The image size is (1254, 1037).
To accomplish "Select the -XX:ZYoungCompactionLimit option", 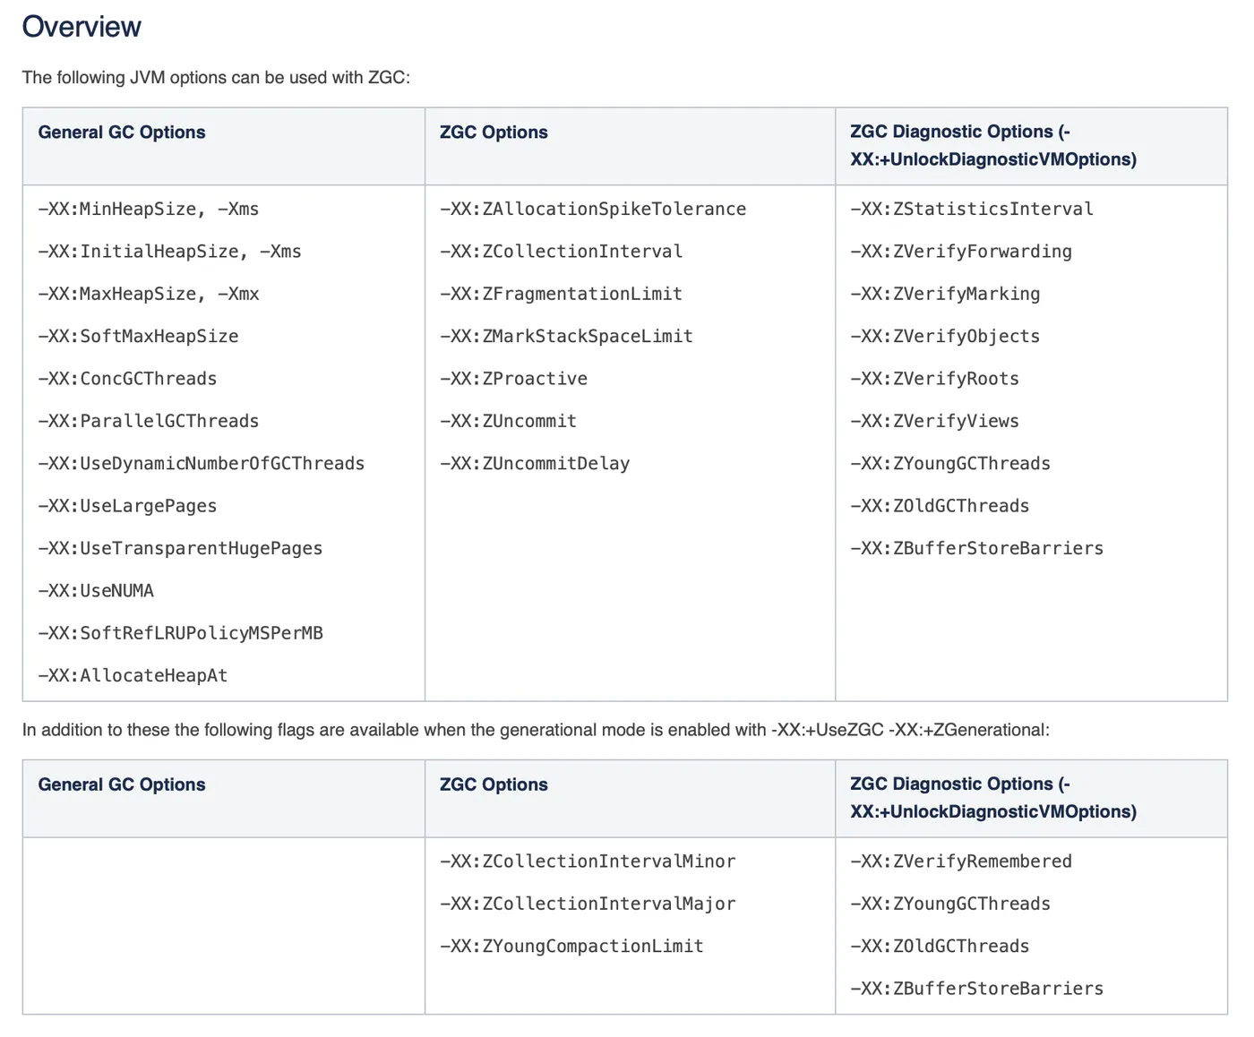I will 571,947.
